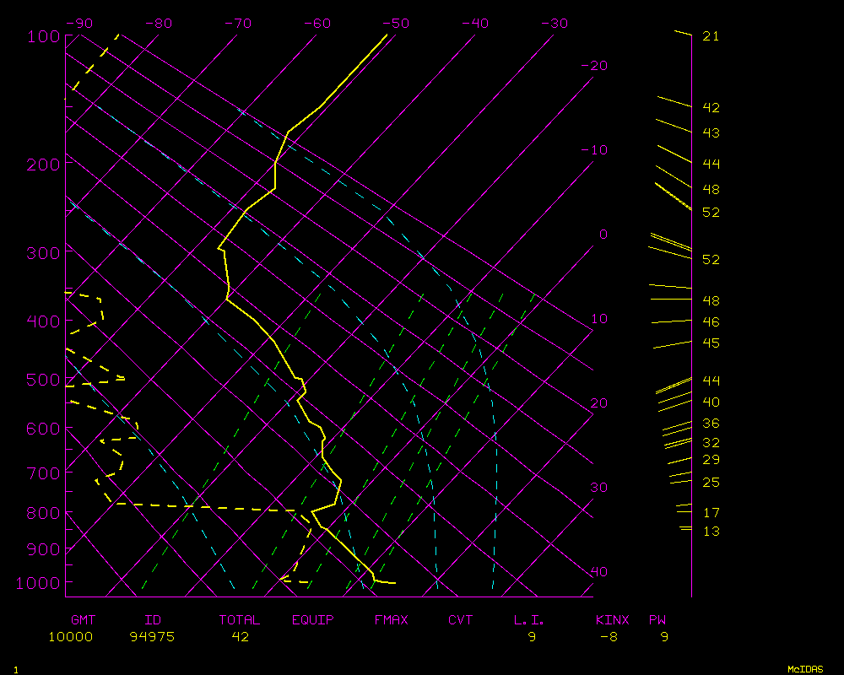This screenshot has height=675, width=844.
Task: Select the 500 pressure level label
Action: click(x=42, y=381)
